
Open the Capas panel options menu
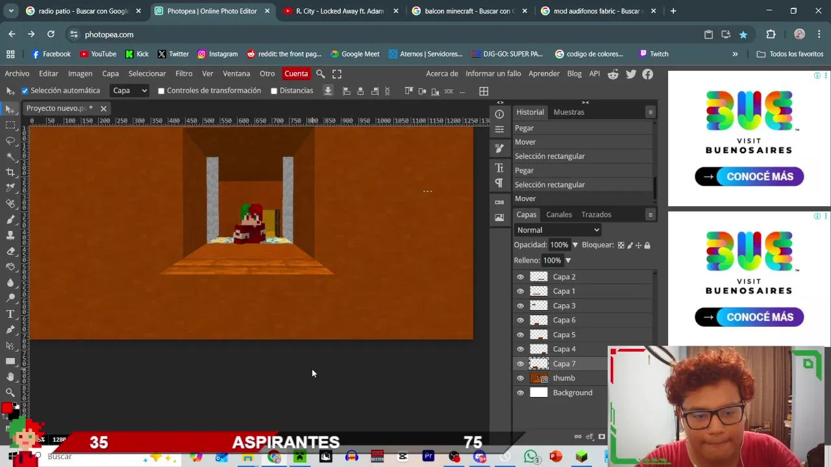coord(650,215)
